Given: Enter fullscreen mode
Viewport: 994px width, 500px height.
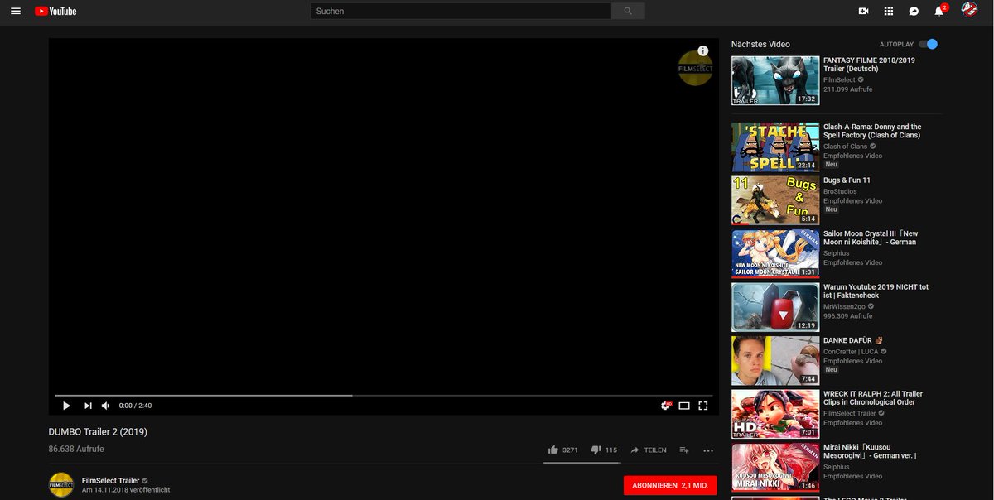Looking at the screenshot, I should click(x=703, y=406).
